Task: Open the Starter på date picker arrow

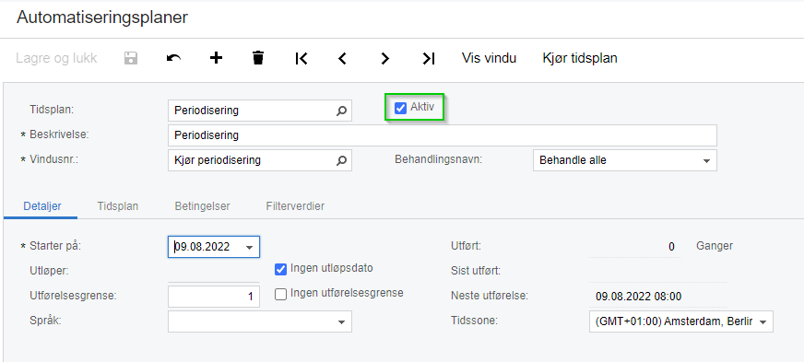Action: [x=250, y=247]
